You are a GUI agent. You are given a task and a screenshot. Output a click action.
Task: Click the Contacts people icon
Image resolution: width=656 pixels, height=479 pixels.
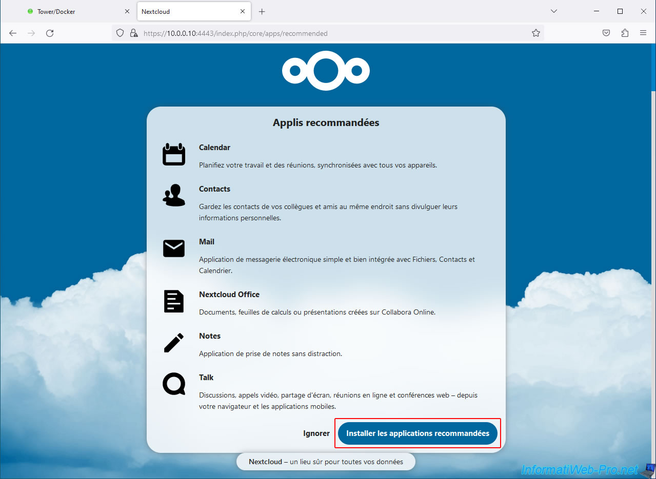(x=173, y=195)
